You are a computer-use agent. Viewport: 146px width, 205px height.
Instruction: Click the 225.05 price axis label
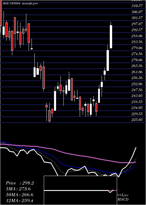tap(137, 120)
